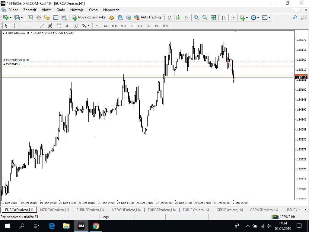Click the tile windows icon
This screenshot has height=232, width=309.
point(214,18)
